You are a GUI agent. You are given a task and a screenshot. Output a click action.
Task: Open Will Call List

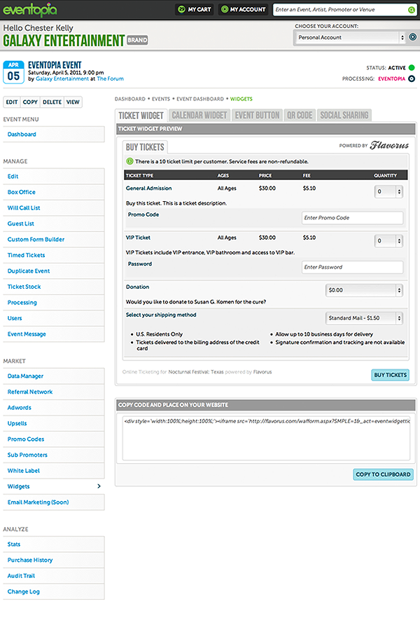click(53, 208)
